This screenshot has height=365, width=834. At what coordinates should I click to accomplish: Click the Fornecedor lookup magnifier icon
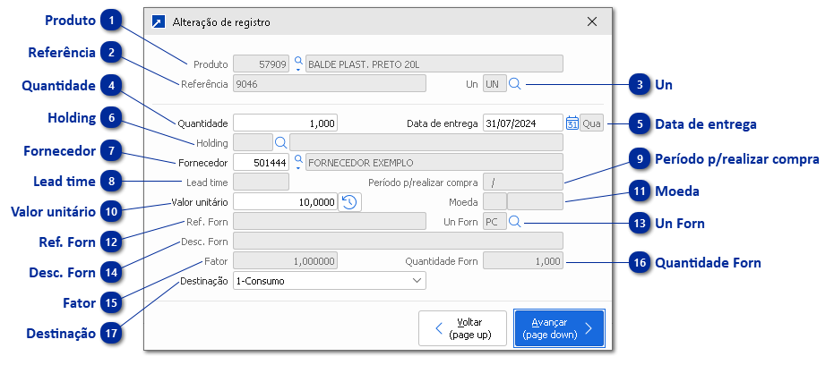tap(297, 162)
